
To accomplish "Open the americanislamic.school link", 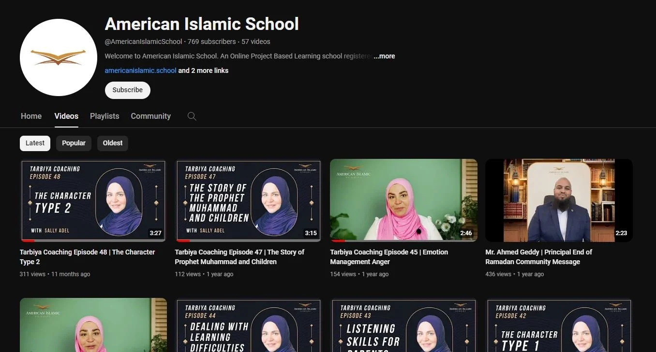I will [x=141, y=70].
